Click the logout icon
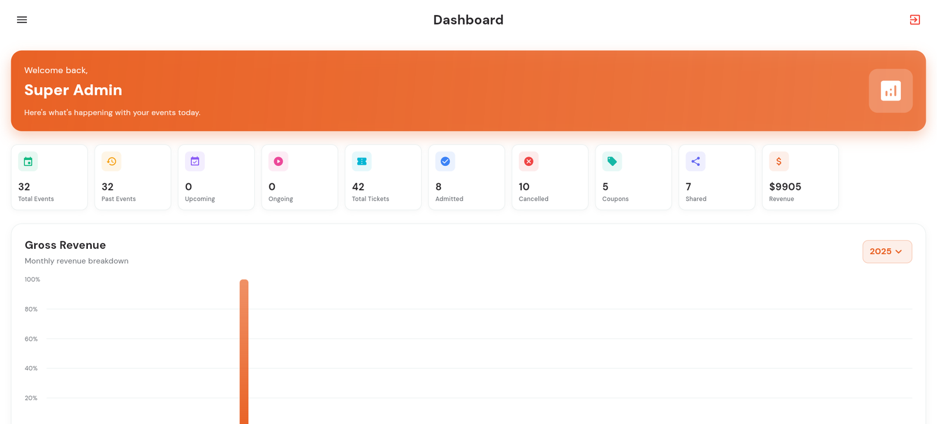The image size is (937, 424). pos(915,20)
